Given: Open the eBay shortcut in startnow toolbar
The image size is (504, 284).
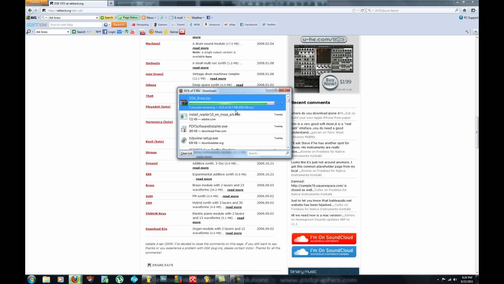Looking at the screenshot, I should coord(230,24).
